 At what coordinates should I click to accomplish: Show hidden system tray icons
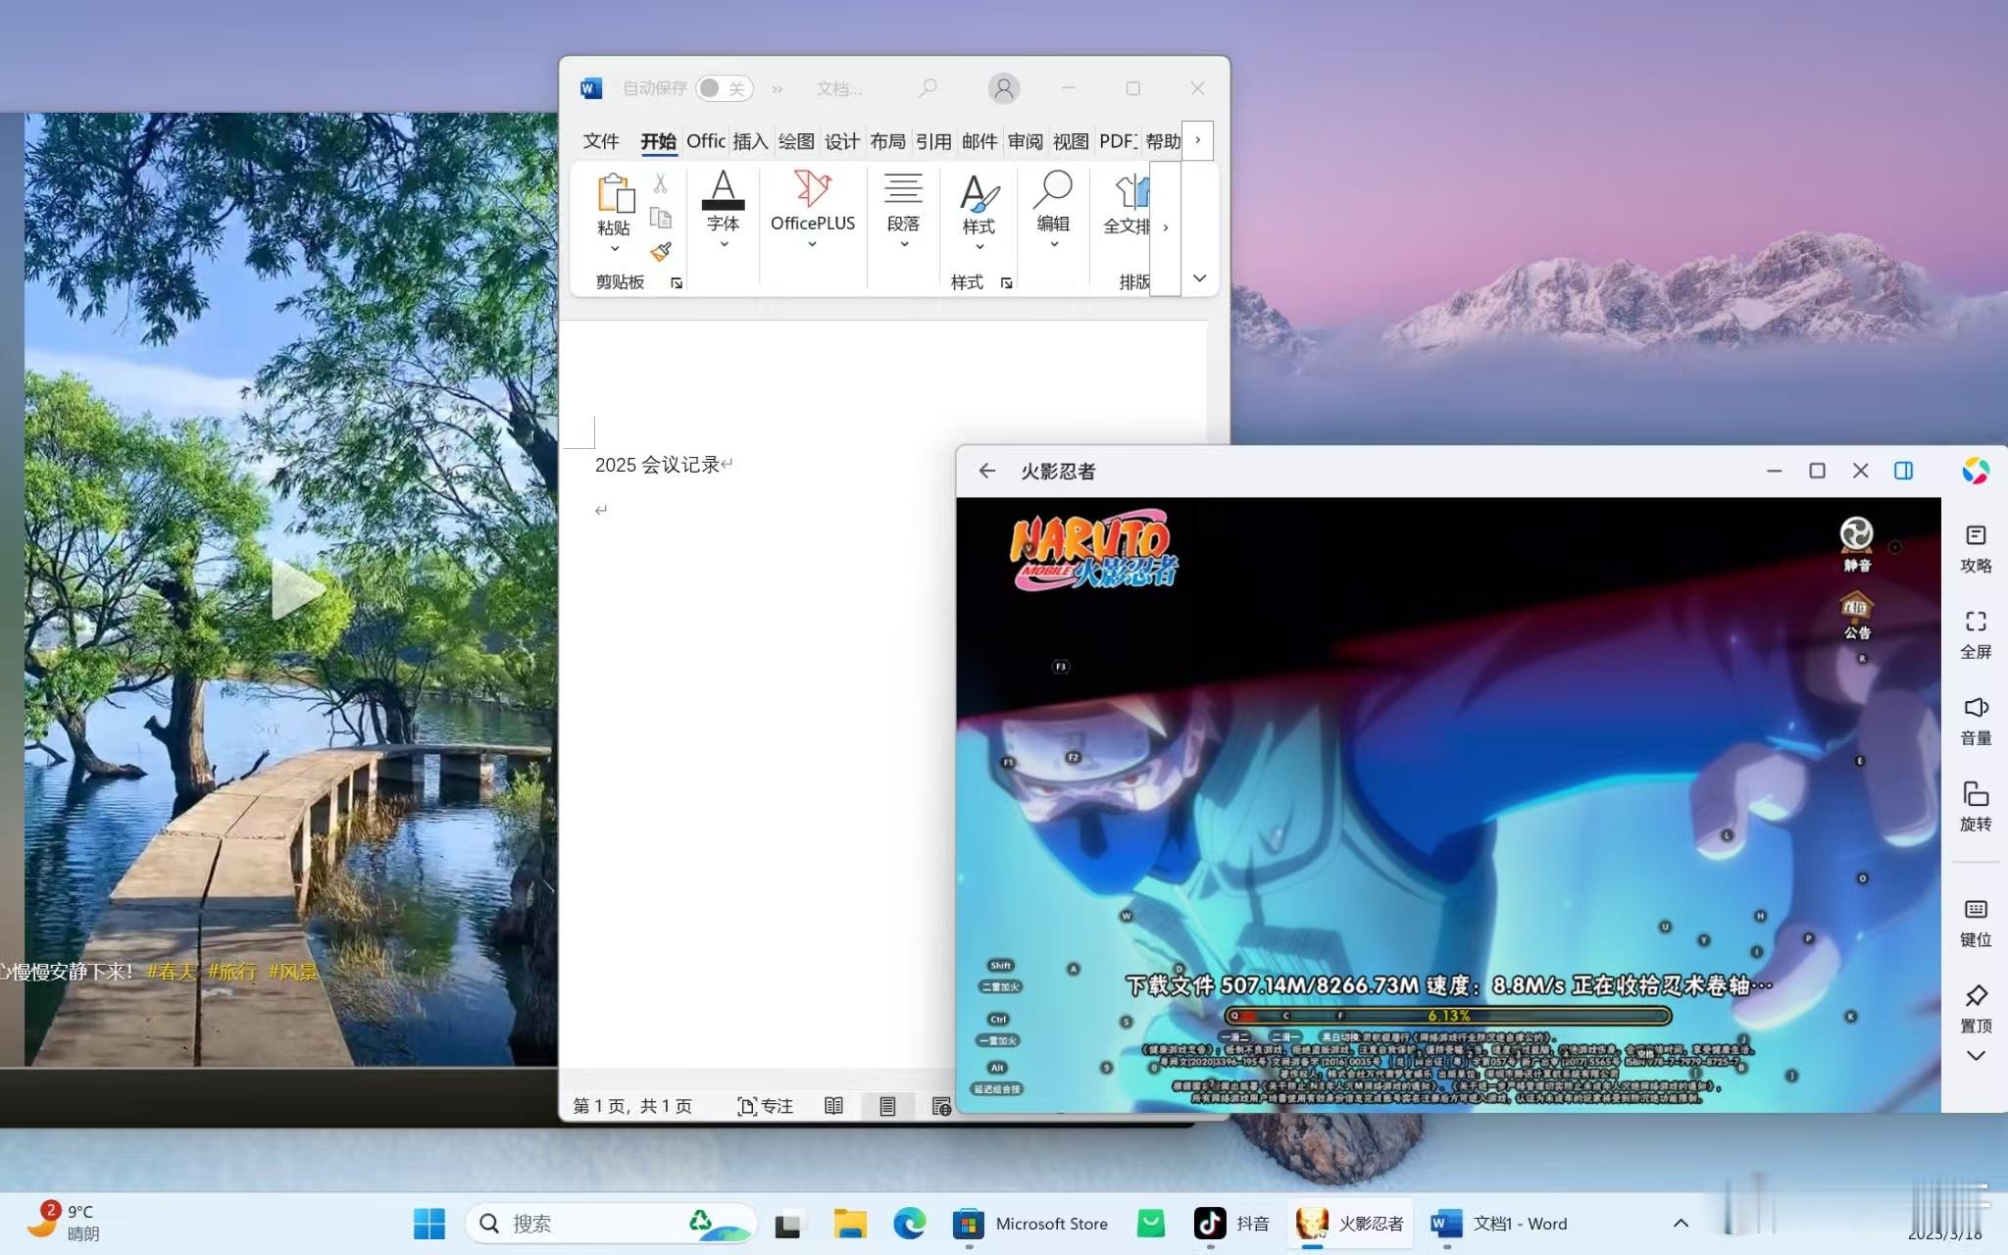[1681, 1223]
